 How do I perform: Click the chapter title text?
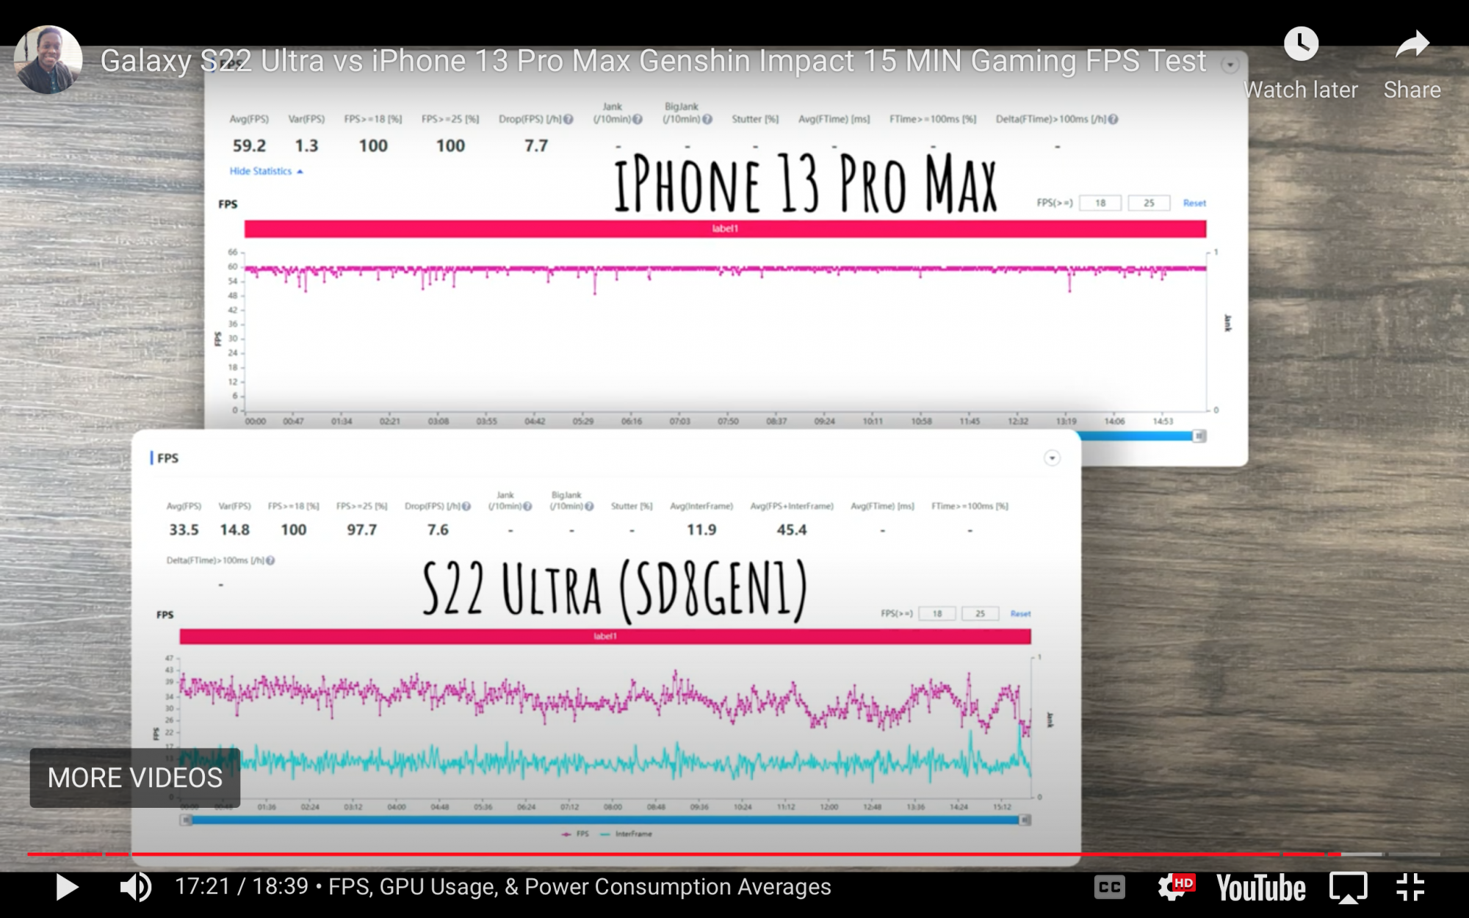(x=579, y=887)
